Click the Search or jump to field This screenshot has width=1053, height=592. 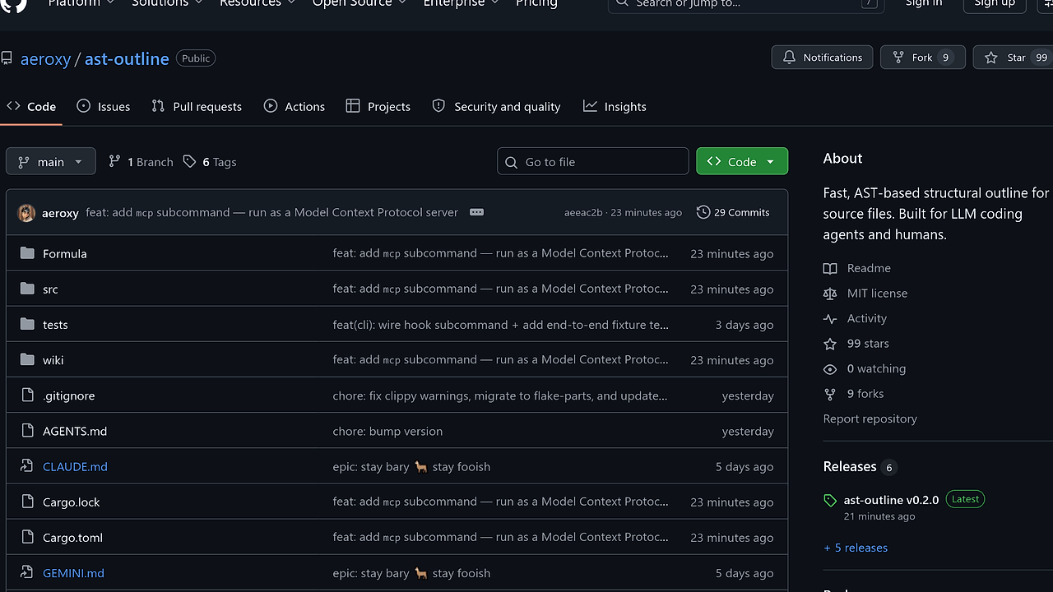tap(746, 3)
